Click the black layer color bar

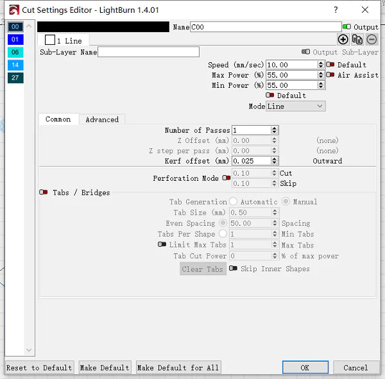pos(103,27)
